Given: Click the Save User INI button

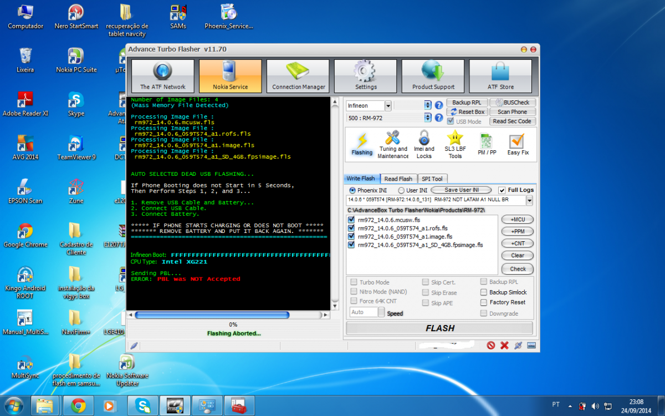Looking at the screenshot, I should click(x=461, y=190).
